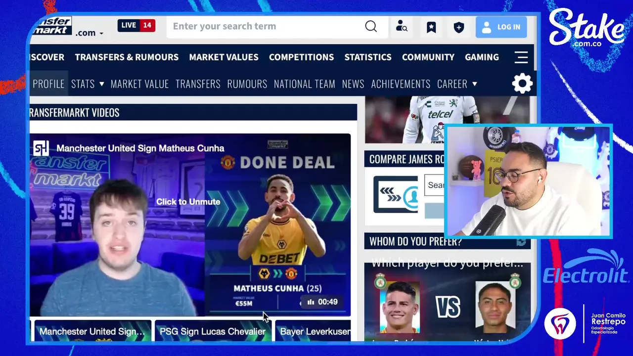The image size is (633, 356).
Task: Select the RUMOURS tab
Action: (x=247, y=84)
